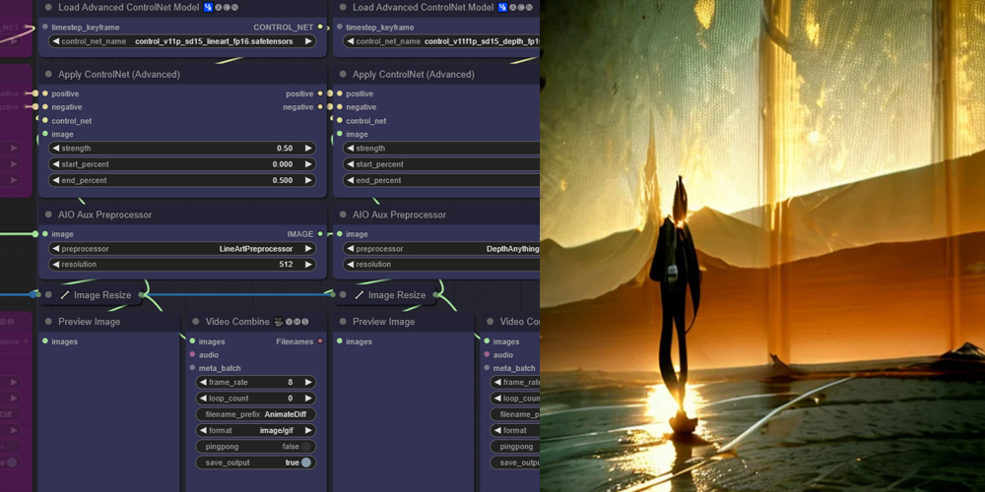Click the negative output port of the left Apply ControlNet node
This screenshot has height=492, width=985.
320,106
